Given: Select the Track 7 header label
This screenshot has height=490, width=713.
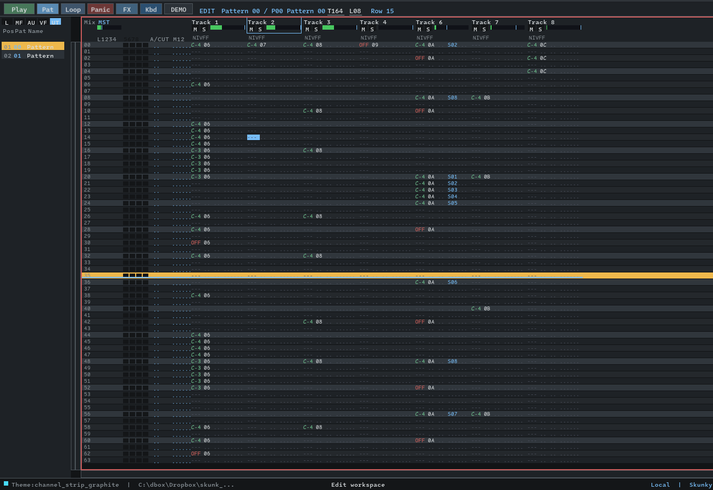Looking at the screenshot, I should point(485,23).
